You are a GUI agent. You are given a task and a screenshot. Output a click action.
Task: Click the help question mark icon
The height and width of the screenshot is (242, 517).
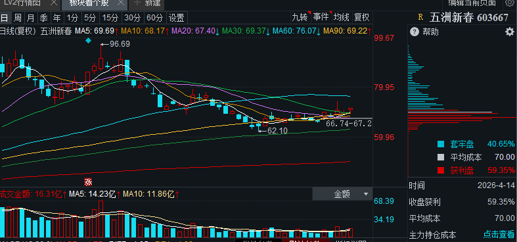click(x=414, y=32)
